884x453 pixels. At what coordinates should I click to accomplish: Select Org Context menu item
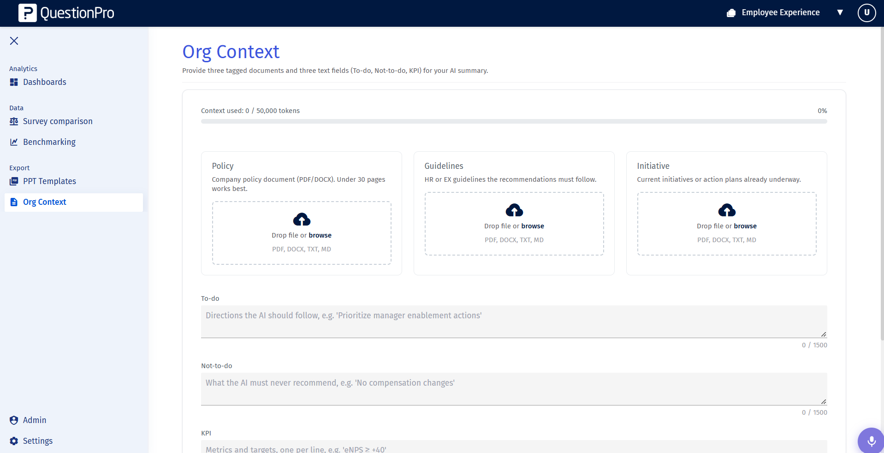click(74, 202)
